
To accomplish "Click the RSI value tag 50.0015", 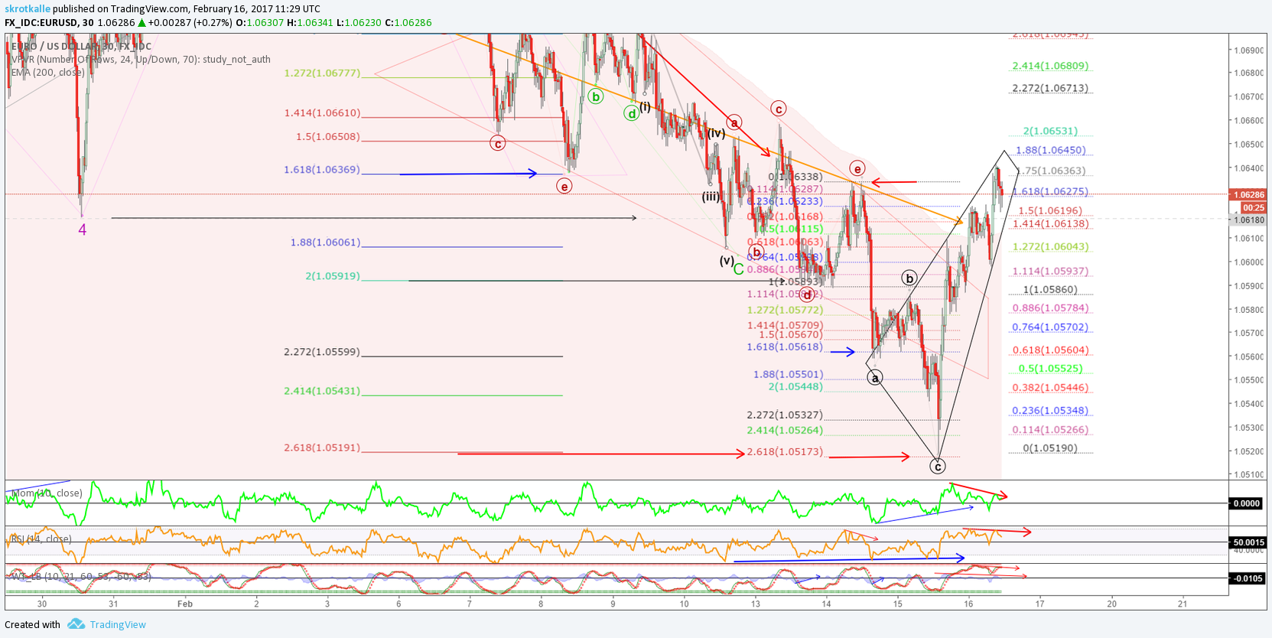I will click(1247, 542).
